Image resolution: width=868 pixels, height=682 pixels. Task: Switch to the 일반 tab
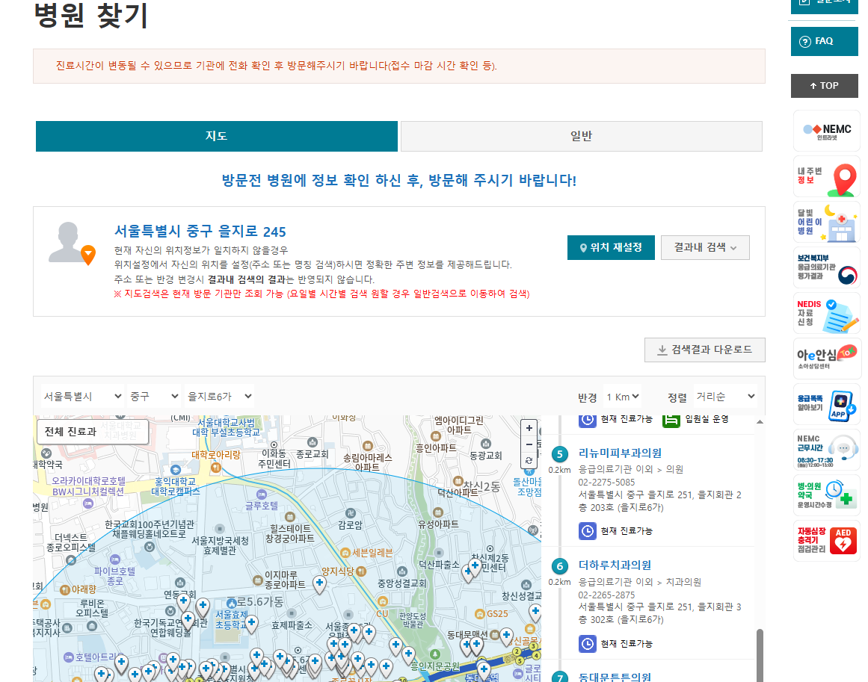tap(581, 136)
